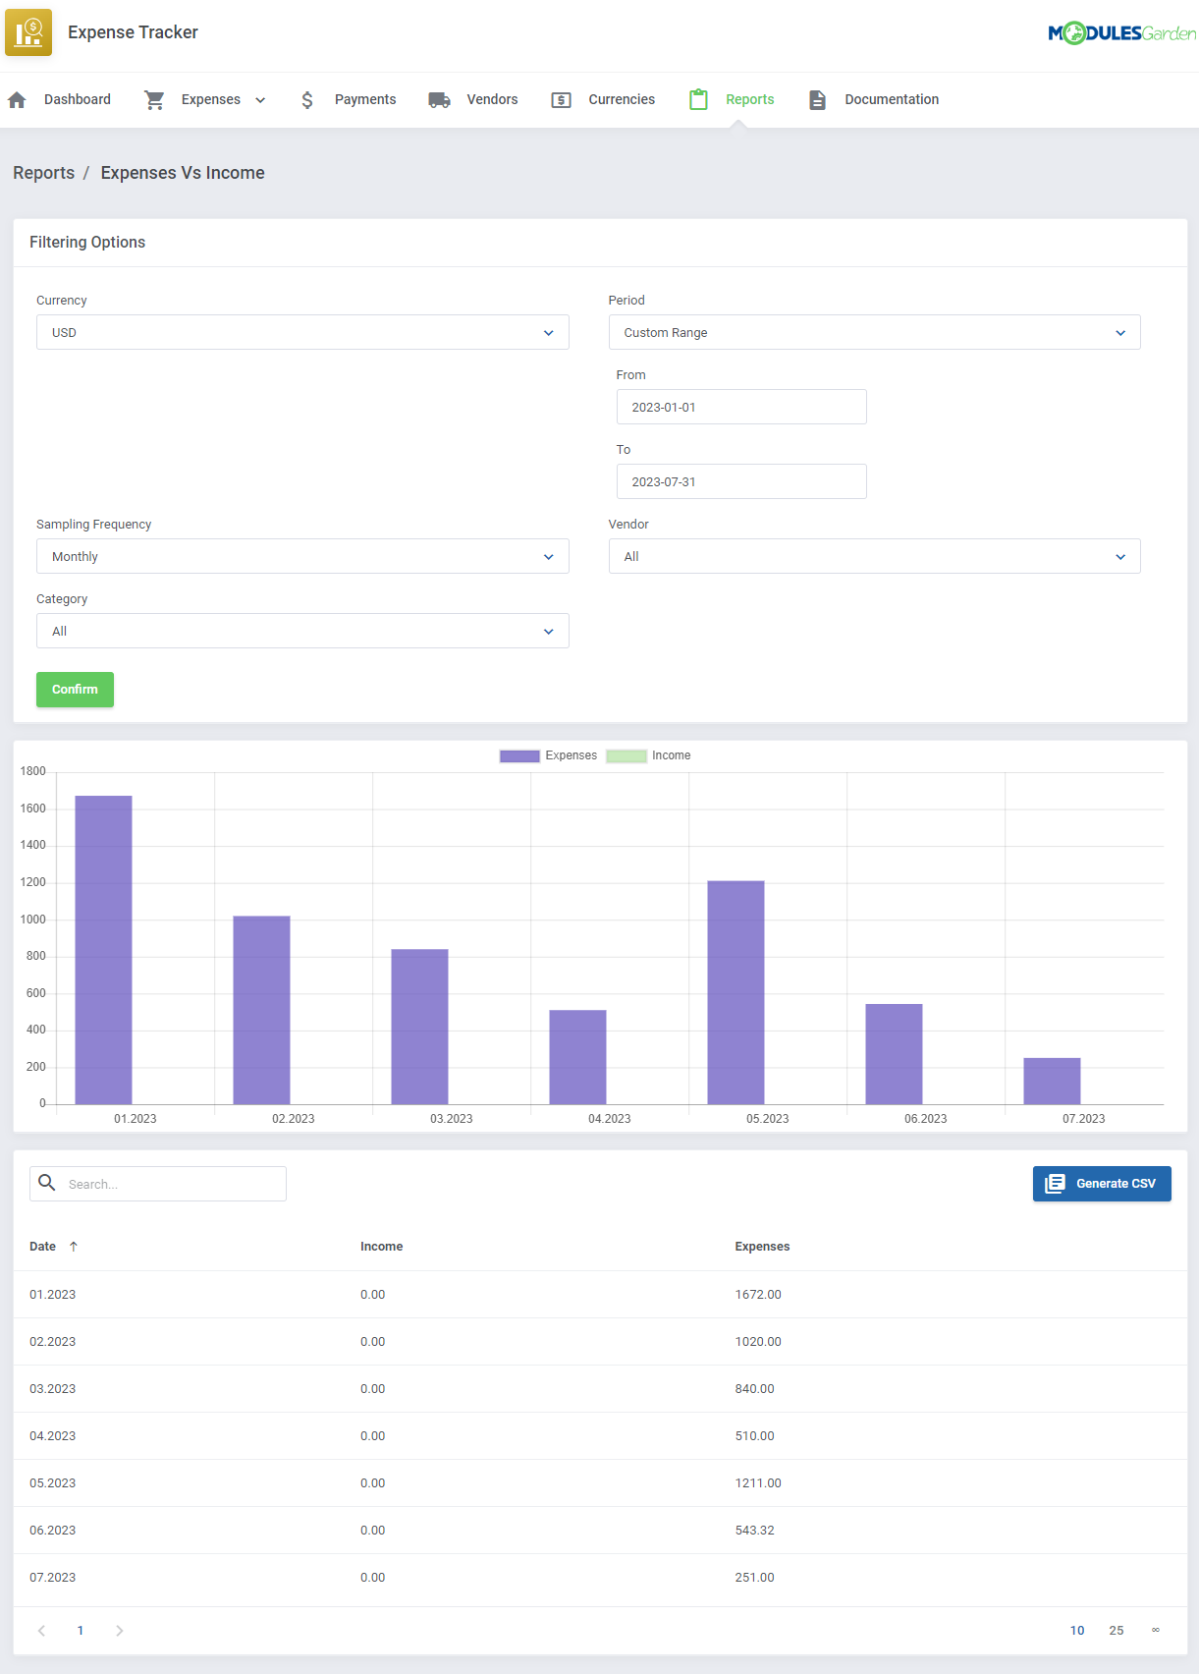Image resolution: width=1199 pixels, height=1674 pixels.
Task: Open the Category All dropdown
Action: (302, 631)
